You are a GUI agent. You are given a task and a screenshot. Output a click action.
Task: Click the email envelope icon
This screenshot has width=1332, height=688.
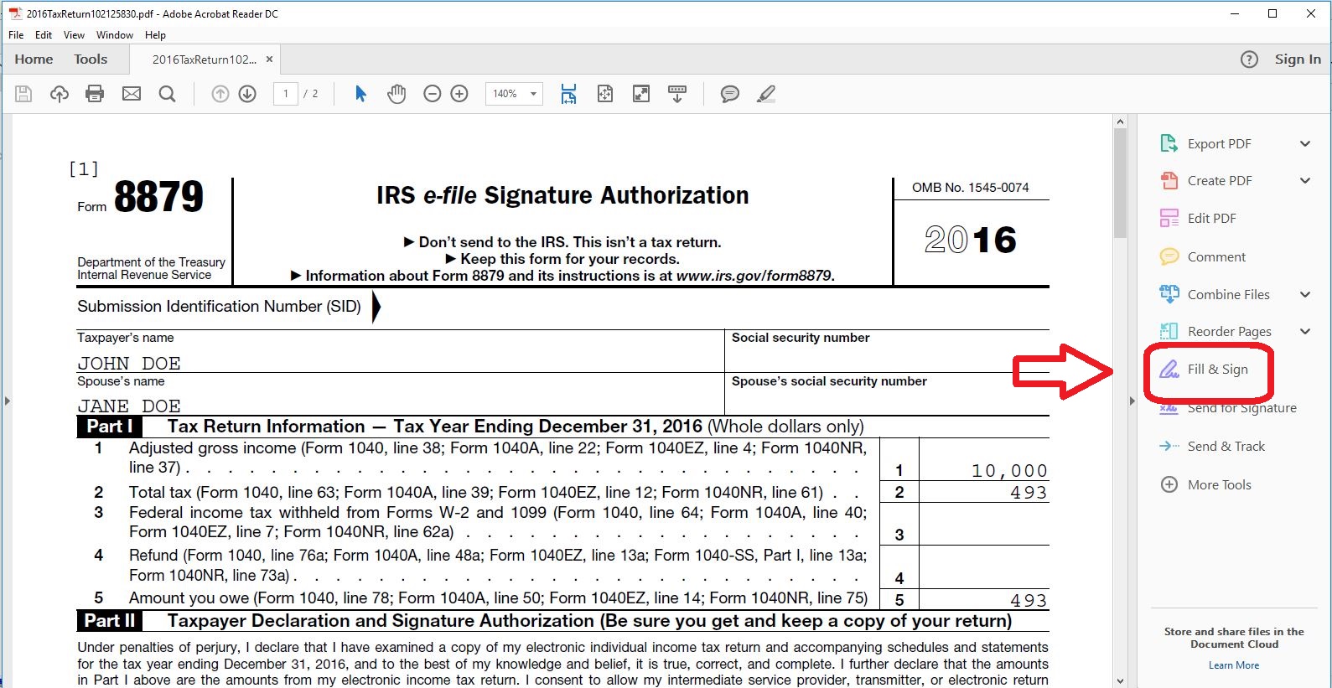point(132,94)
